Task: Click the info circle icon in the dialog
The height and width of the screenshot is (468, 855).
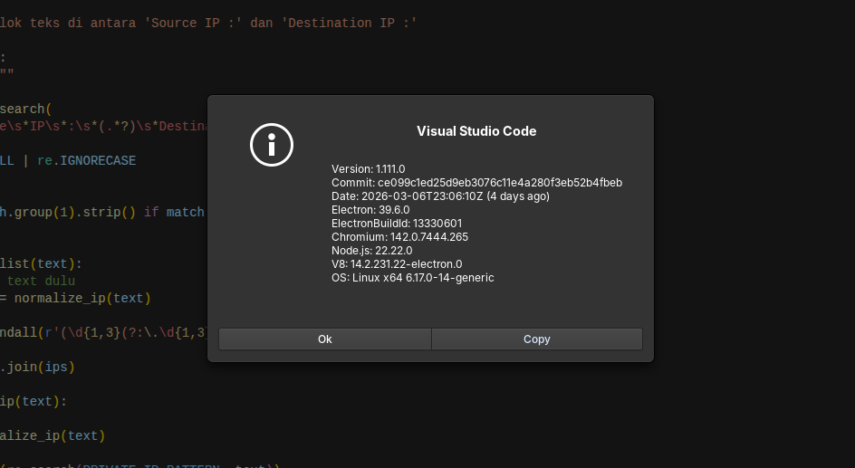Action: pos(272,145)
